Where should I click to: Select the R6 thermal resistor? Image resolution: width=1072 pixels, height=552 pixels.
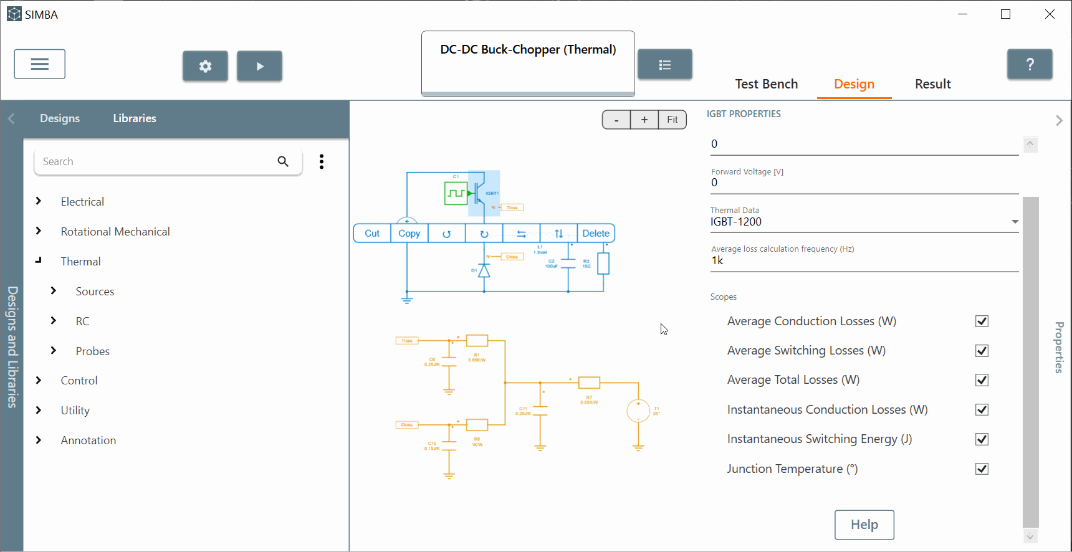(477, 425)
